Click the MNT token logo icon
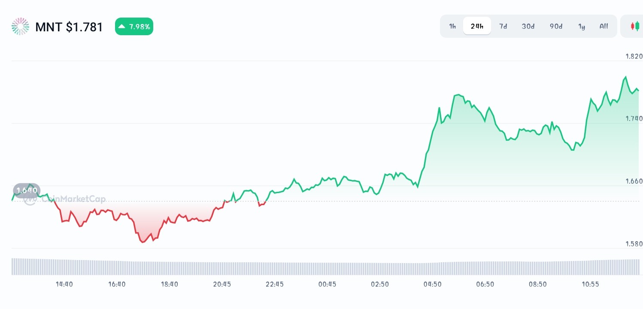The image size is (643, 309). [20, 27]
